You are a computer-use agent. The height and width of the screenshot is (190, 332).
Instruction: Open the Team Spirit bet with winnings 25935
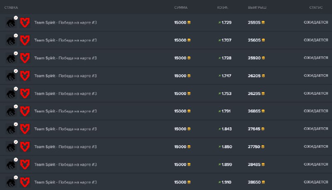click(x=65, y=22)
